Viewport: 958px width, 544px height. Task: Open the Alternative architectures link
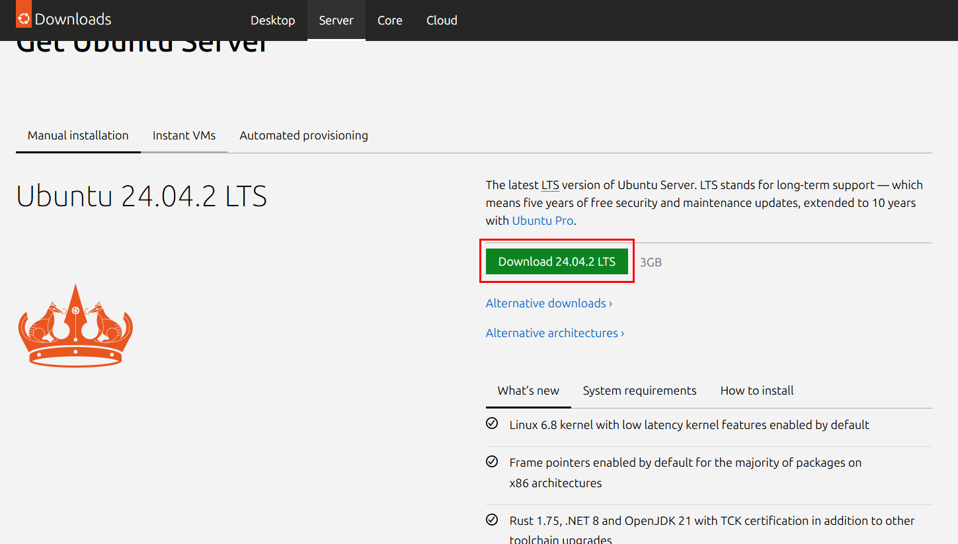[x=555, y=333]
